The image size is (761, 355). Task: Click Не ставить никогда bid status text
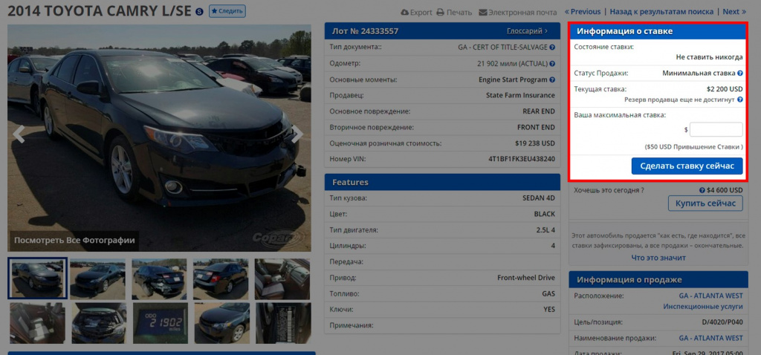pos(709,57)
